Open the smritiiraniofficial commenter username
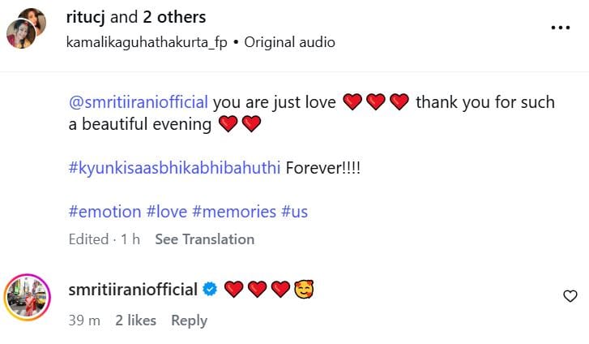The height and width of the screenshot is (344, 589). coord(134,290)
